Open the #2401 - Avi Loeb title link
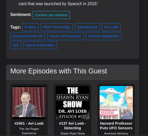Image resolution: width=148 pixels, height=136 pixels. [x=29, y=123]
